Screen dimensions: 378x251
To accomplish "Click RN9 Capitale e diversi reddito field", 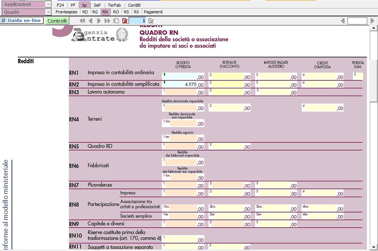I will [183, 224].
